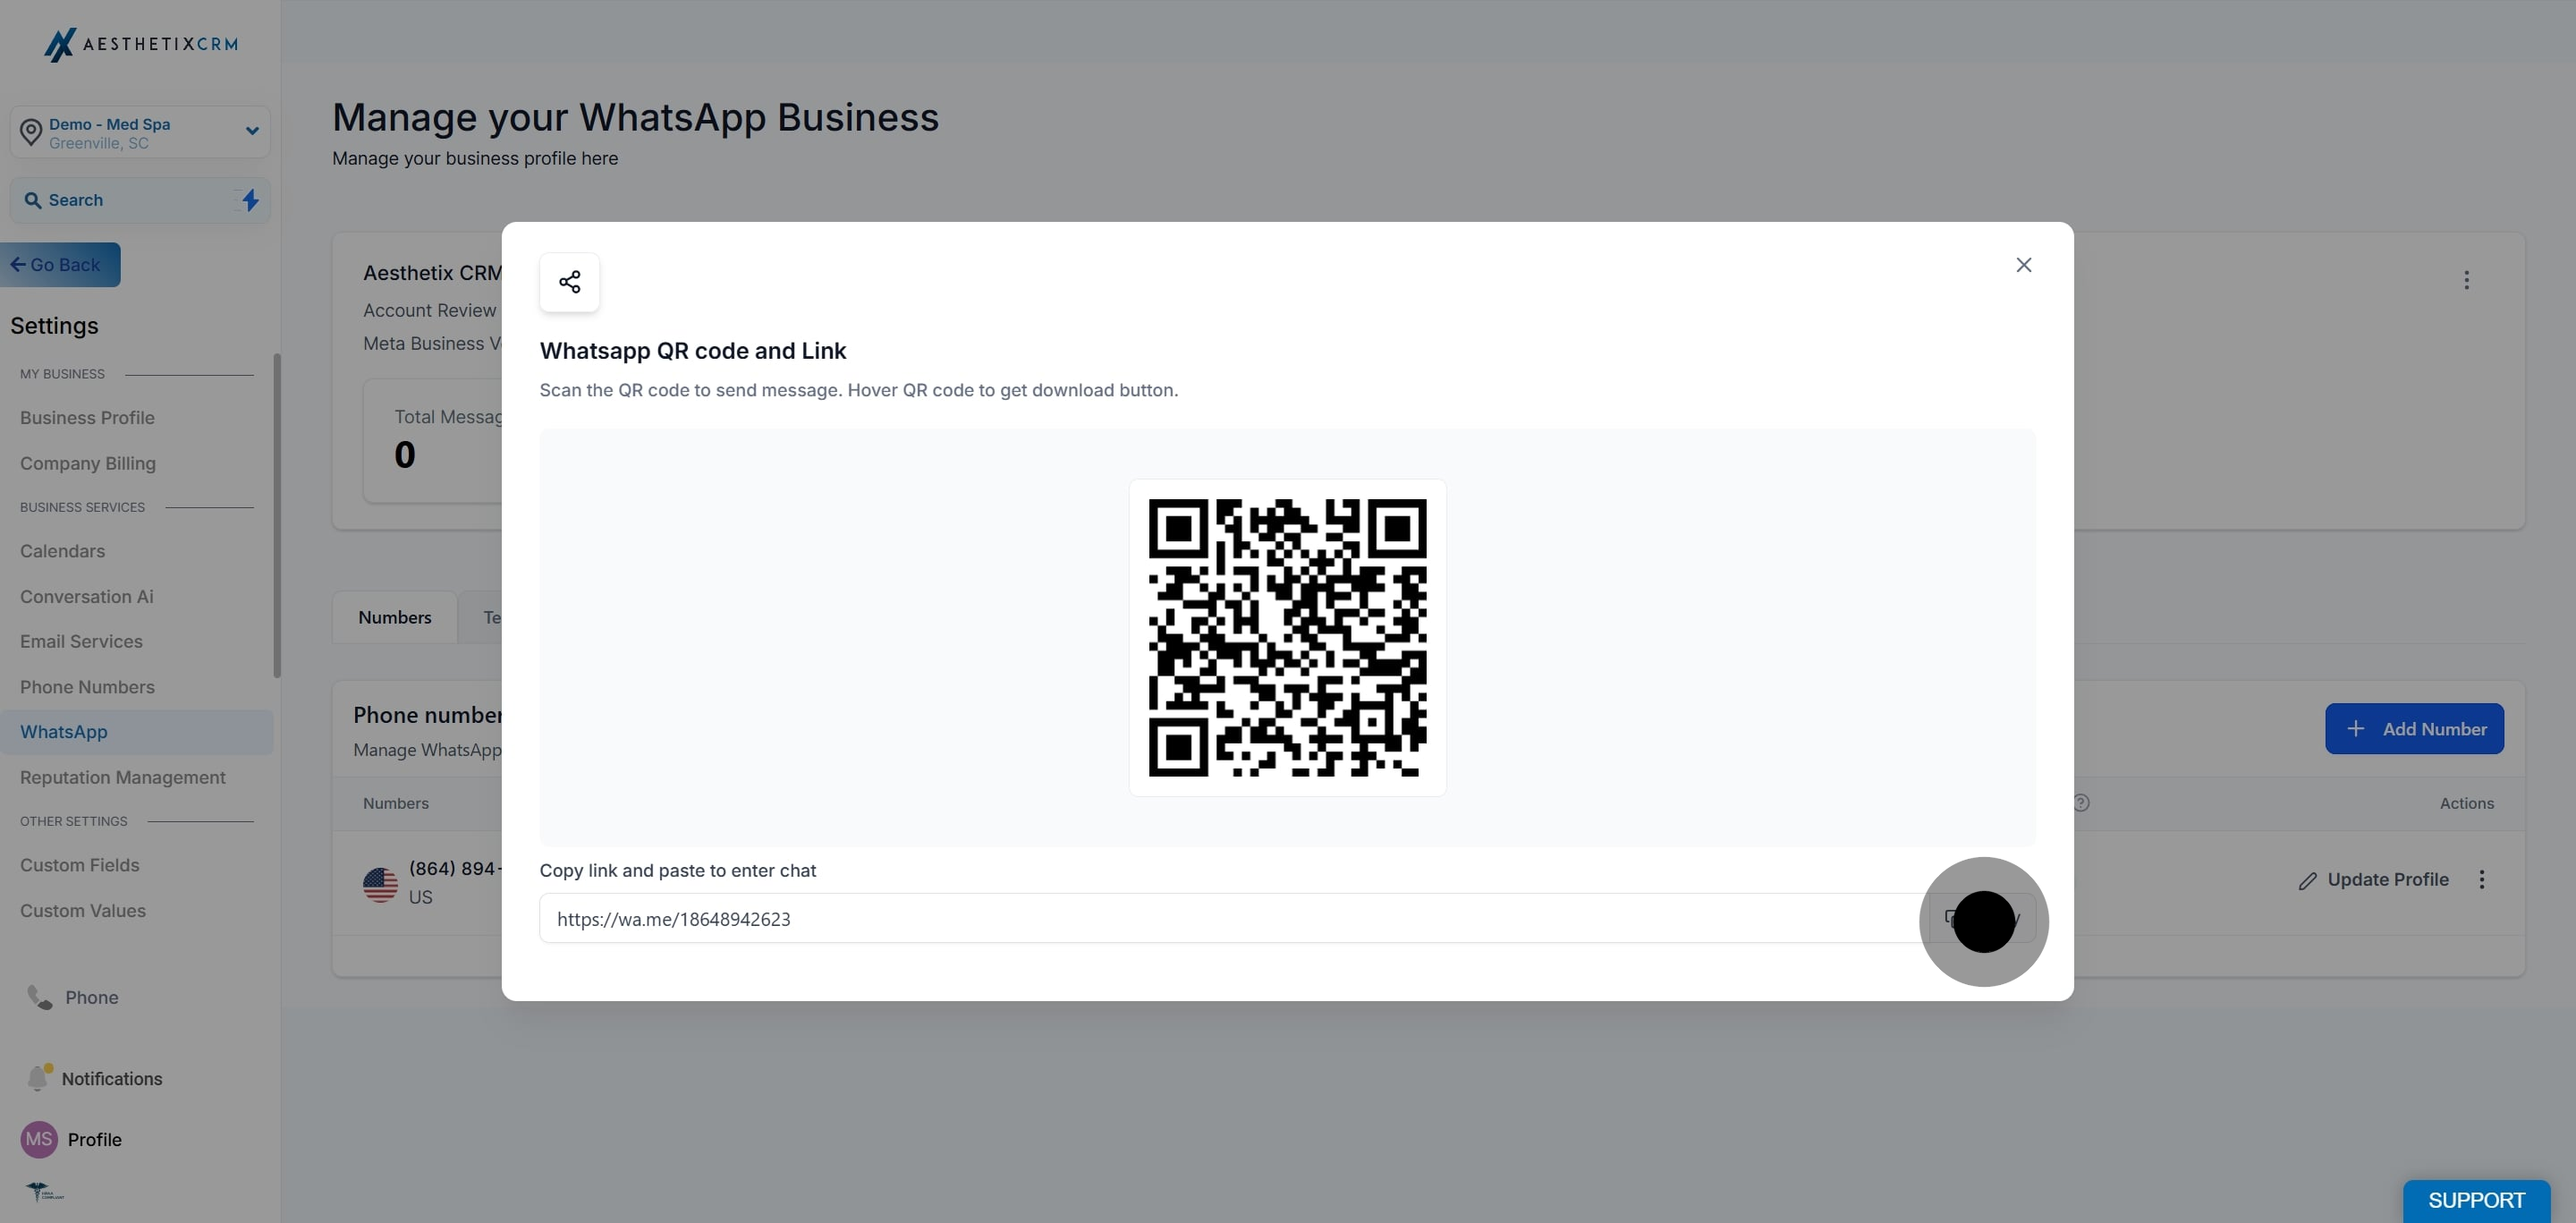
Task: Click the Go Back button
Action: pyautogui.click(x=60, y=265)
